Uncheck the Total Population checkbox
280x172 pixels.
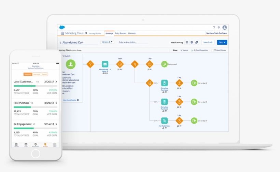click(192, 50)
